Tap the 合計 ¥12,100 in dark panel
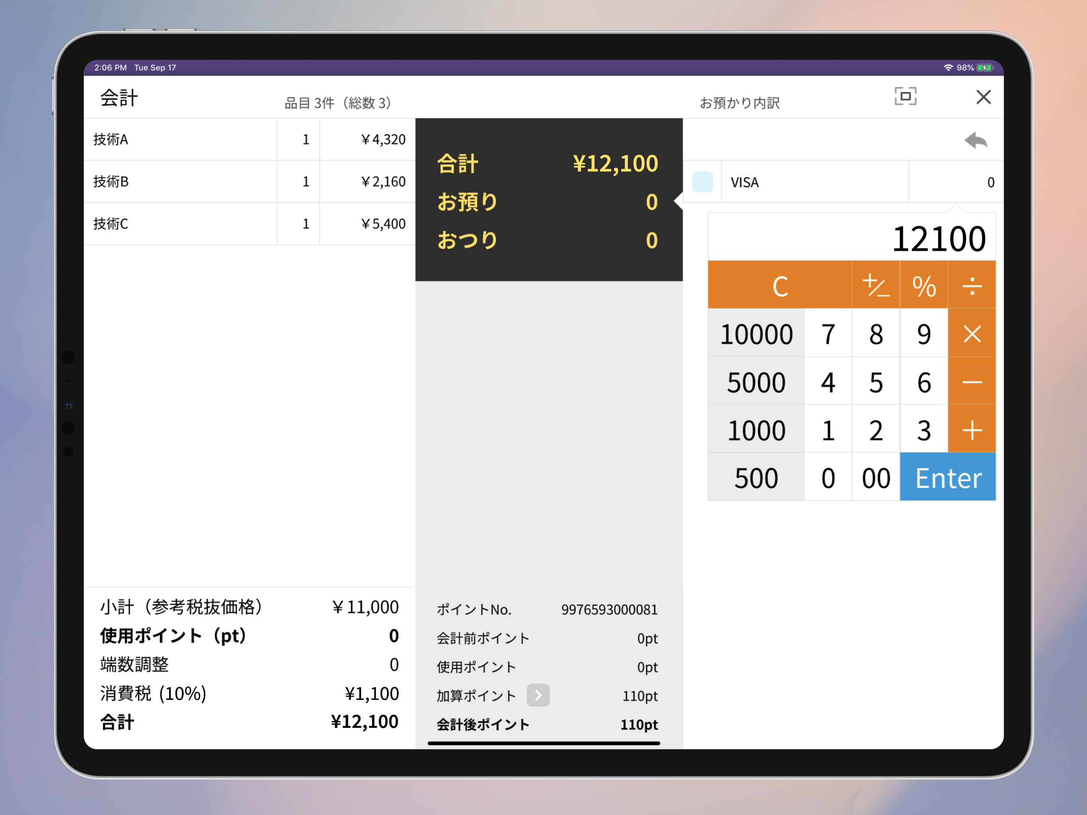1087x815 pixels. [547, 163]
